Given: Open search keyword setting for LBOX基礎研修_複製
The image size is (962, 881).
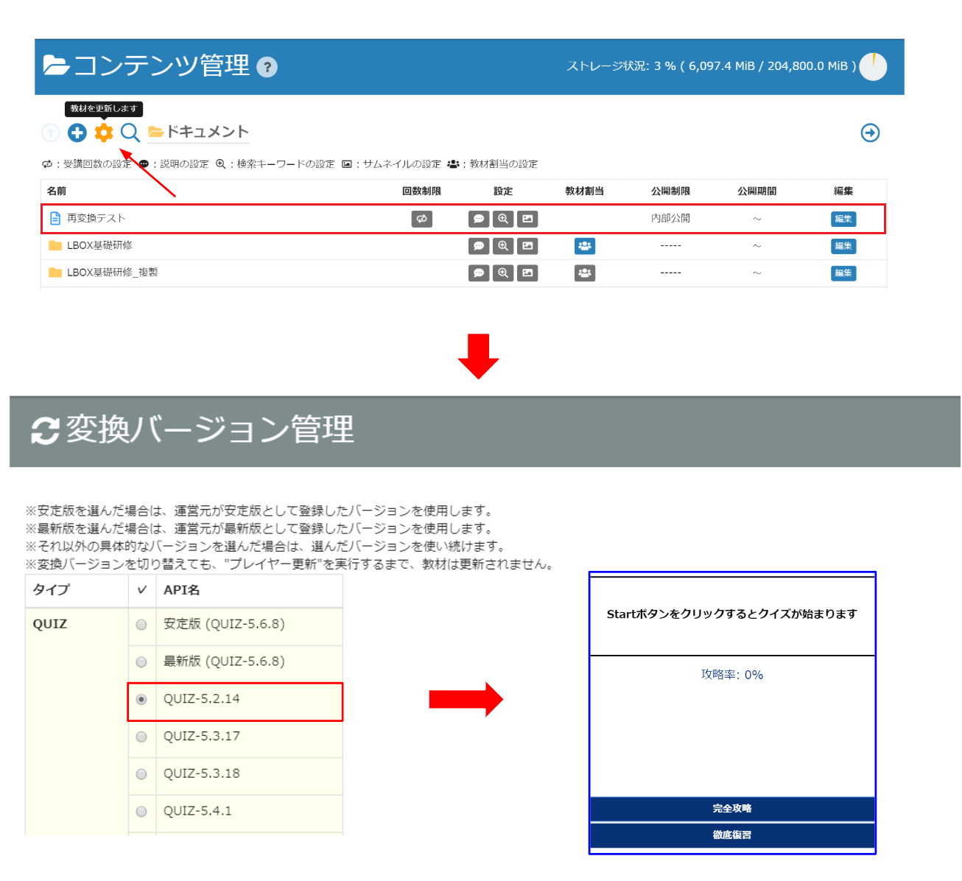Looking at the screenshot, I should [503, 273].
